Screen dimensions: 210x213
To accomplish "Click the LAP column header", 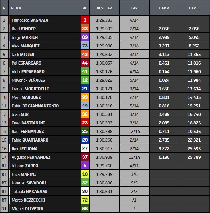I will coord(134,8).
